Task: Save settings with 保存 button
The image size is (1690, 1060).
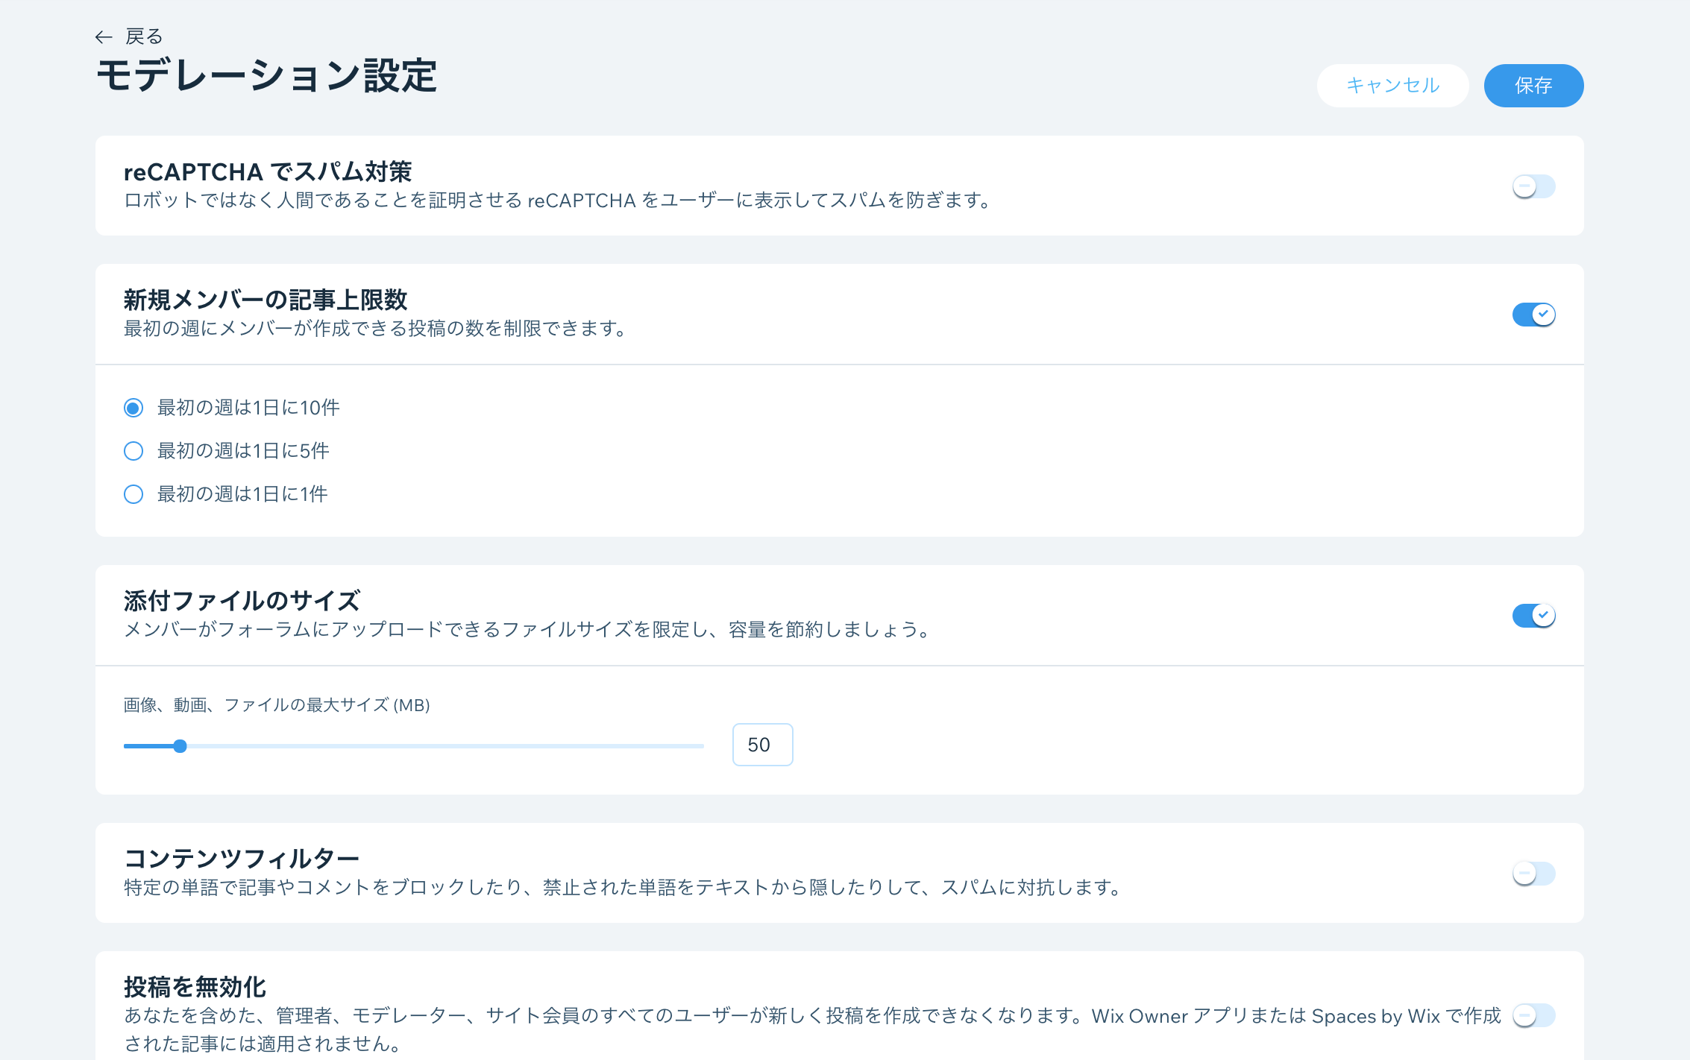Action: pos(1533,86)
